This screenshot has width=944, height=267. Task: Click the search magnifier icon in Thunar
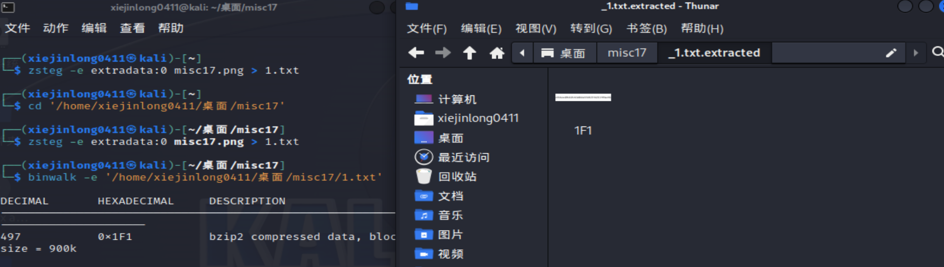coord(937,52)
